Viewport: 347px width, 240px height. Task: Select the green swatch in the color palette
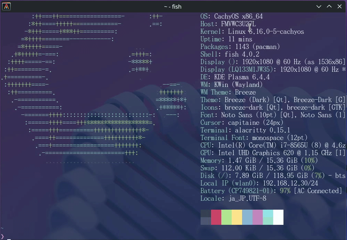coord(227,217)
